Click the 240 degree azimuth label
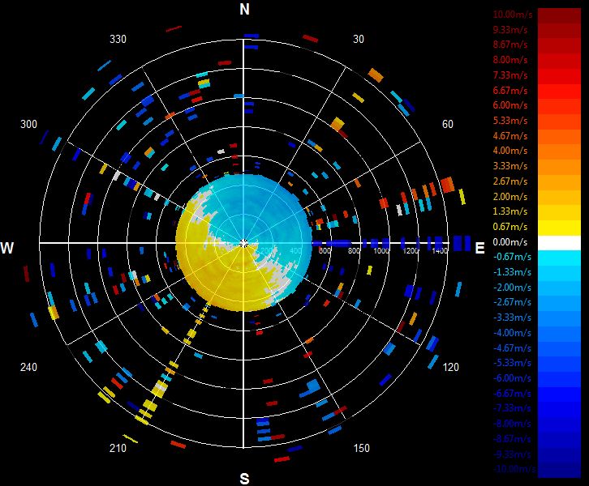 (28, 367)
